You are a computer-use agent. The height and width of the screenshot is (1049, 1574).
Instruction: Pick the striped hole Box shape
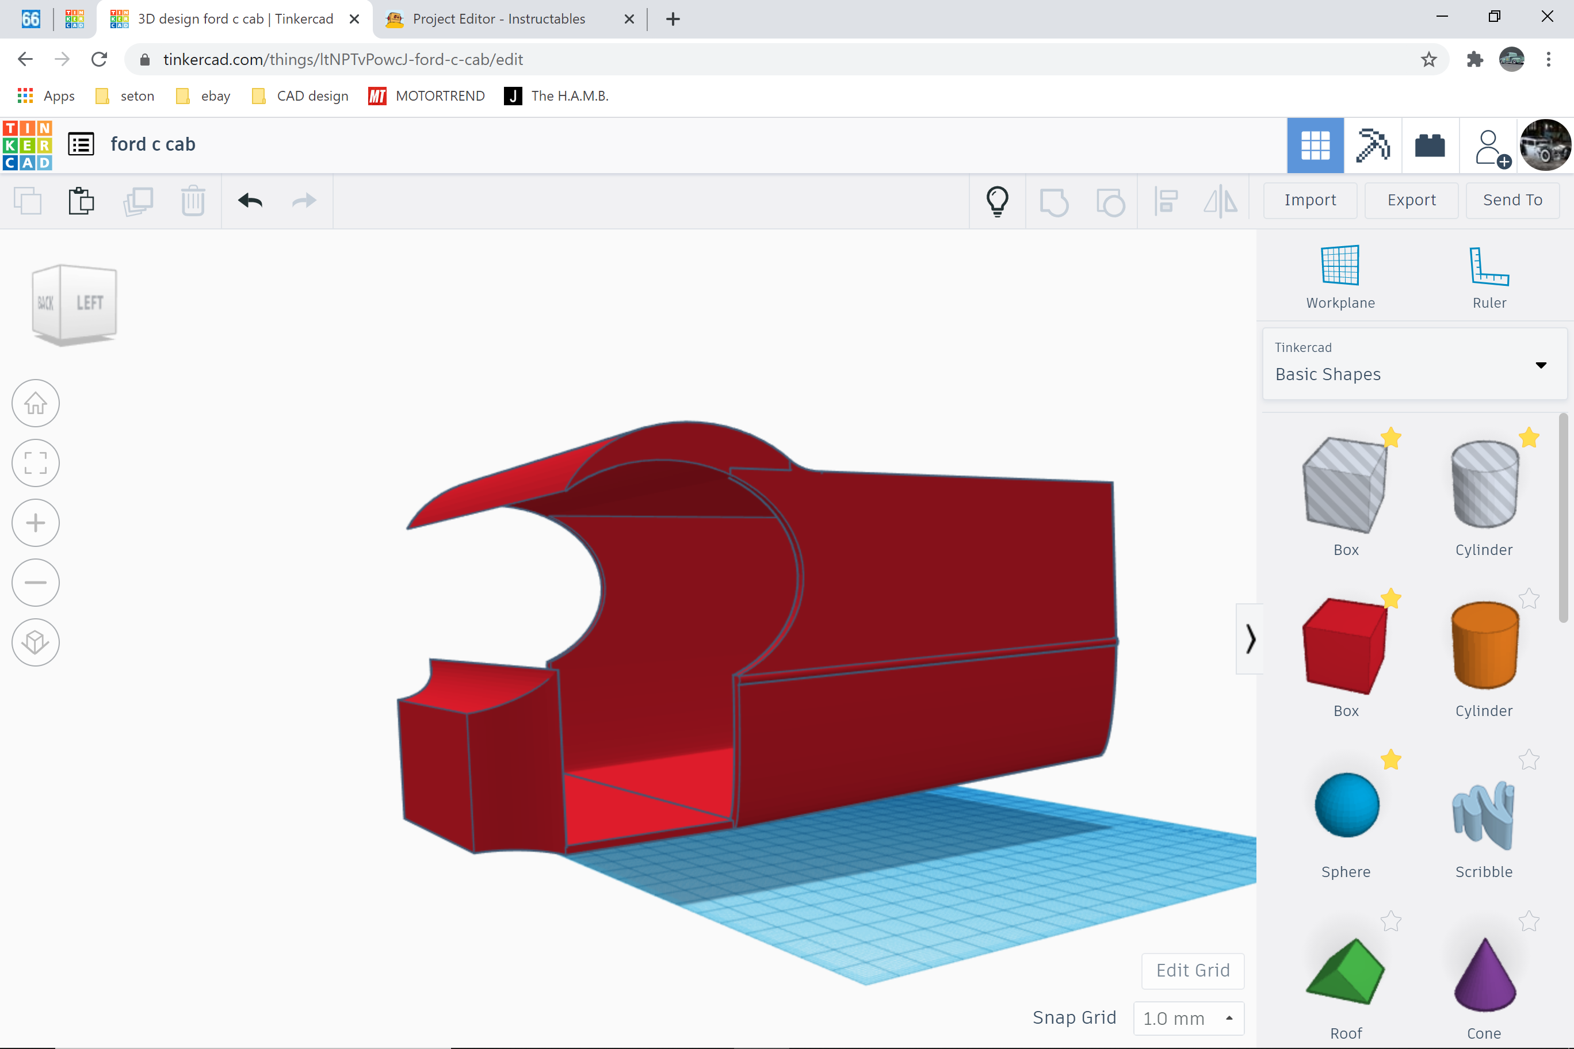(1345, 485)
